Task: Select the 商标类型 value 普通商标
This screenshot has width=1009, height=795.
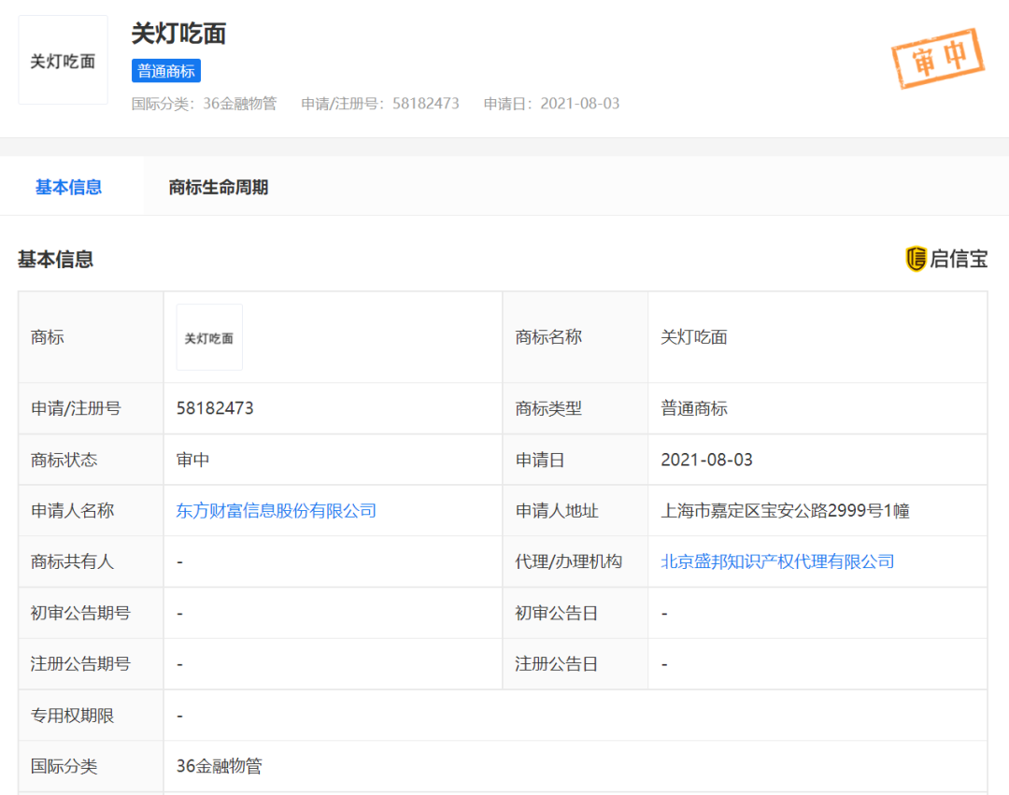Action: tap(693, 408)
